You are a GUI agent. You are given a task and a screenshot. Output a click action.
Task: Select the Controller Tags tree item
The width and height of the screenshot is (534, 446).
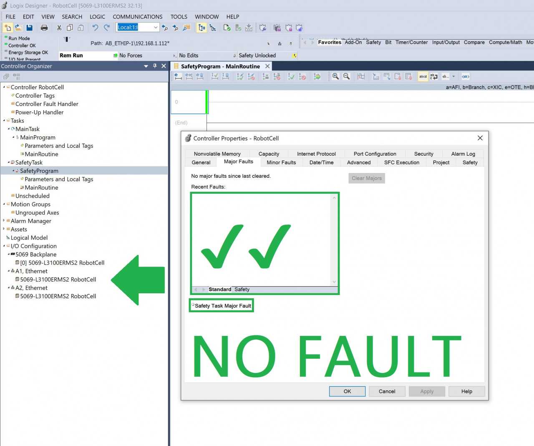35,96
